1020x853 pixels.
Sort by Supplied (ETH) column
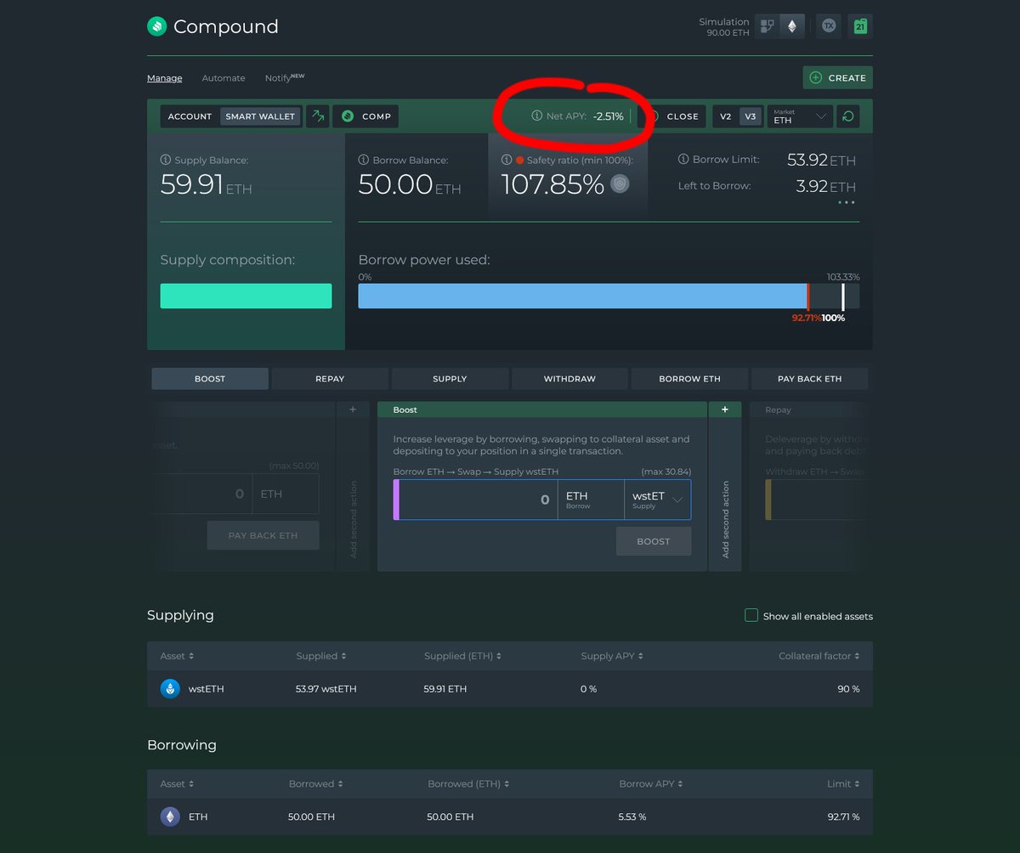[463, 656]
